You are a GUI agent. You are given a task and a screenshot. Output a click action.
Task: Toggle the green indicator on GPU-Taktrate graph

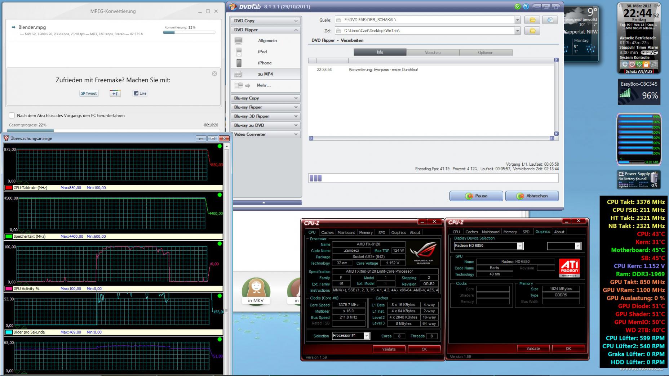220,146
